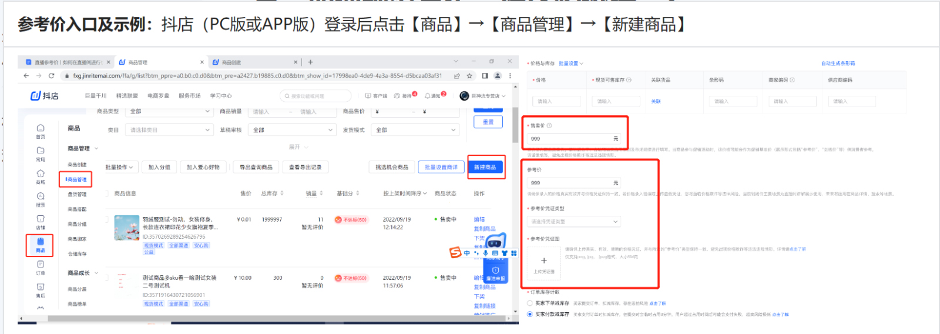Open the 草稿审核 全部 dropdown

293,130
